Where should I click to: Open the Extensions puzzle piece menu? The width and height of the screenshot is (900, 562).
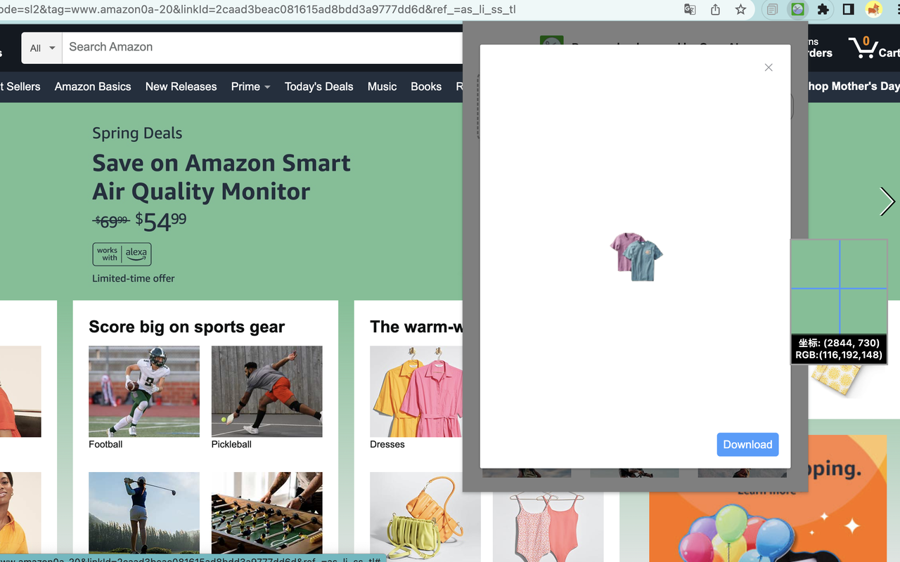(x=823, y=9)
